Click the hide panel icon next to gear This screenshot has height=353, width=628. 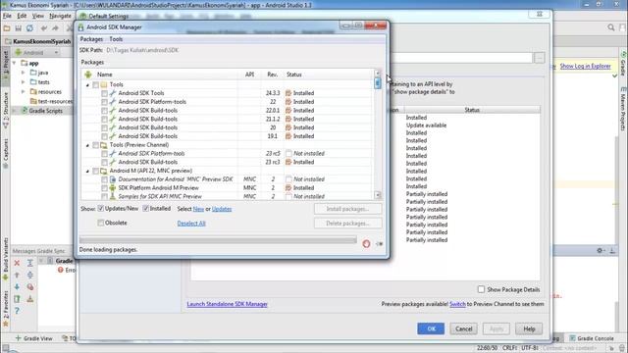click(x=612, y=251)
